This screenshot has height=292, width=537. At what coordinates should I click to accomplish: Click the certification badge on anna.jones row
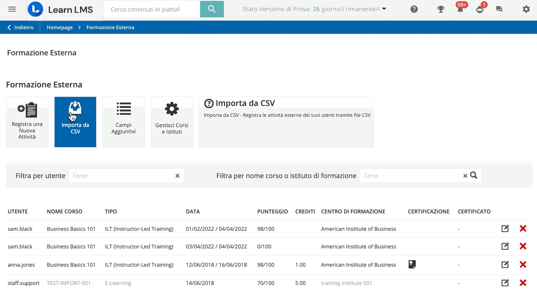click(411, 264)
